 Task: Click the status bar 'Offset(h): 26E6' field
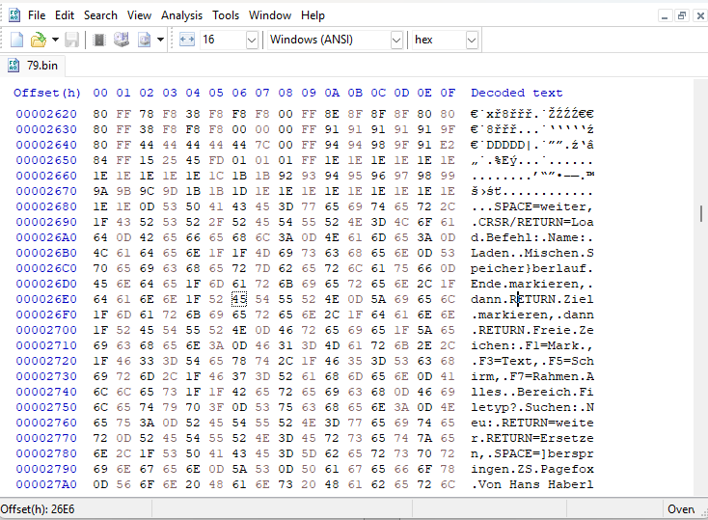point(76,509)
